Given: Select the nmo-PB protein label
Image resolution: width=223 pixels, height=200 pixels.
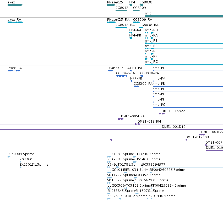Looking at the screenshot, I should (x=159, y=84).
